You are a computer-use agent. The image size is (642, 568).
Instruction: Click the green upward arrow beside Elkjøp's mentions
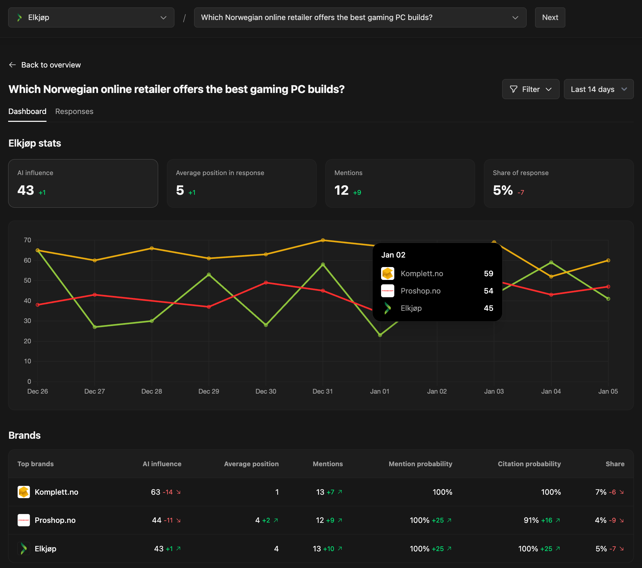coord(340,549)
